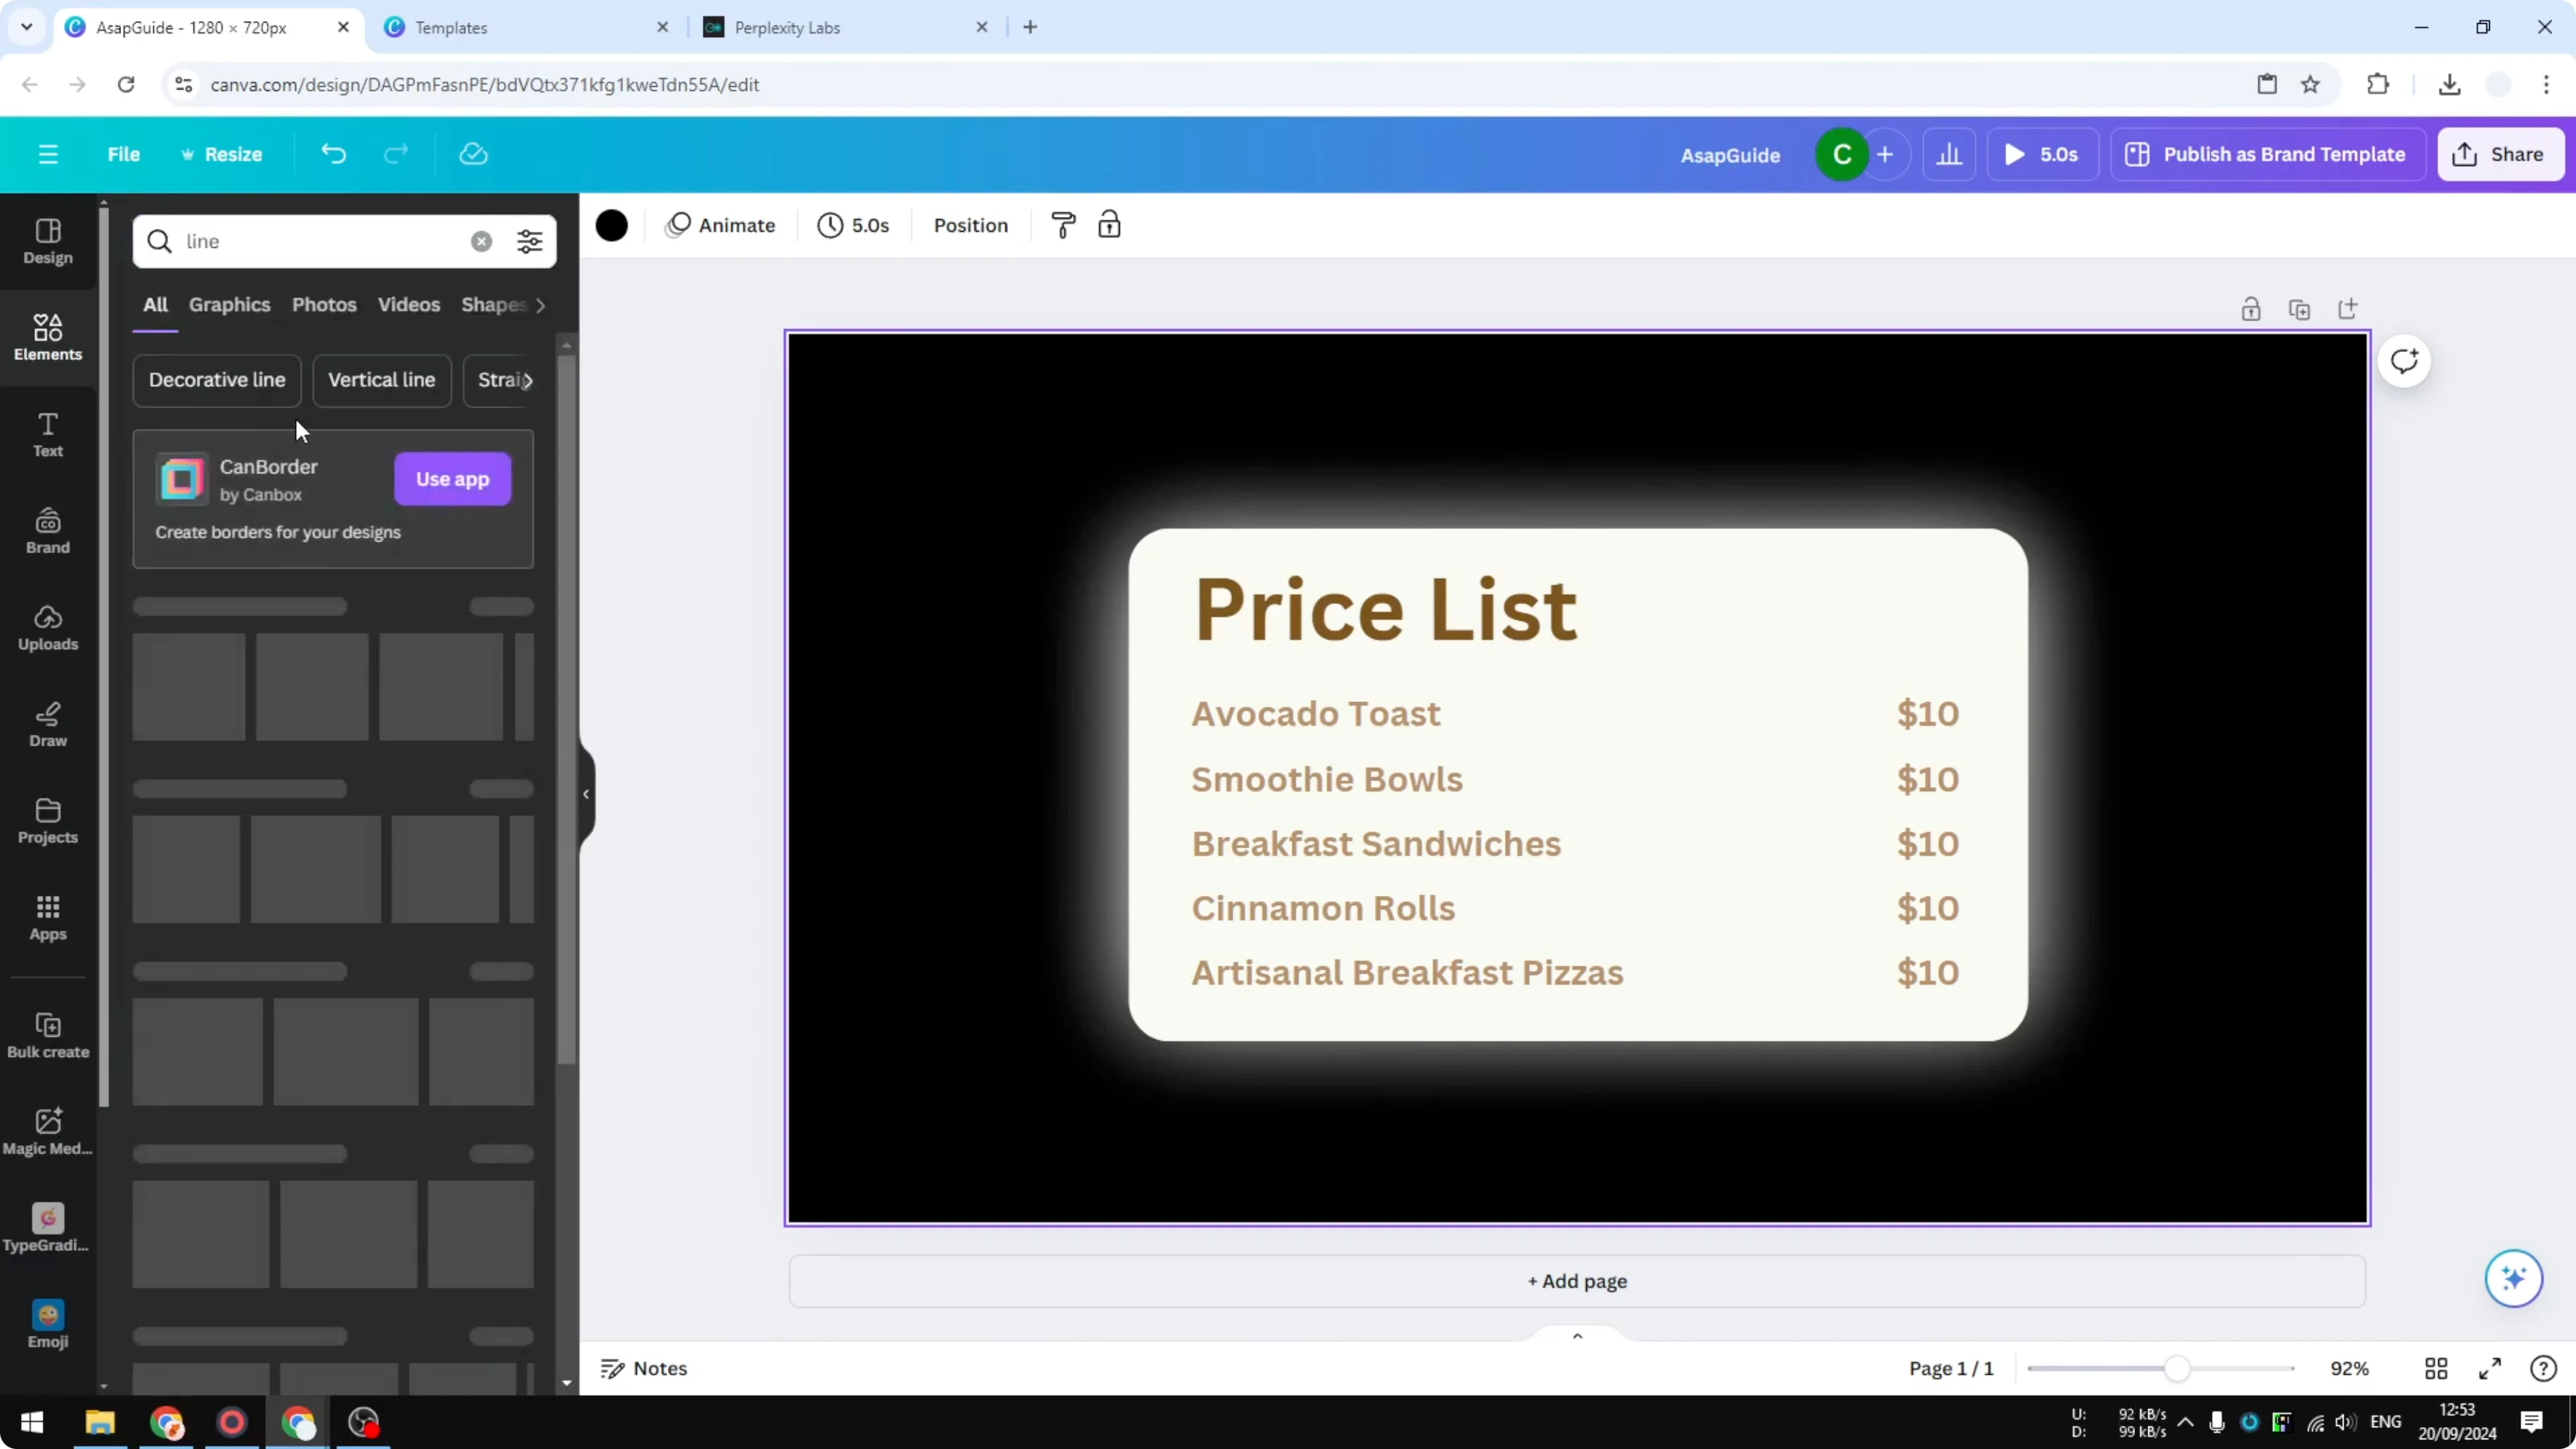Open the Notes panel
Image resolution: width=2576 pixels, height=1449 pixels.
643,1368
